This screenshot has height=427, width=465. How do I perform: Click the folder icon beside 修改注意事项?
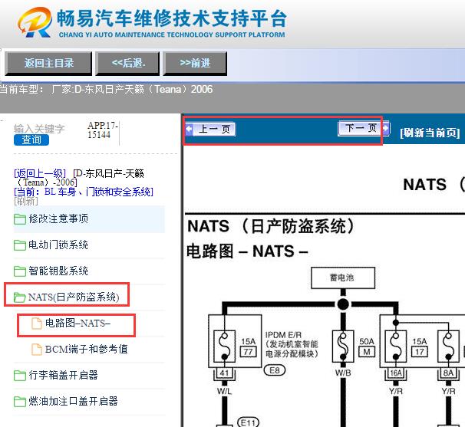(20, 219)
